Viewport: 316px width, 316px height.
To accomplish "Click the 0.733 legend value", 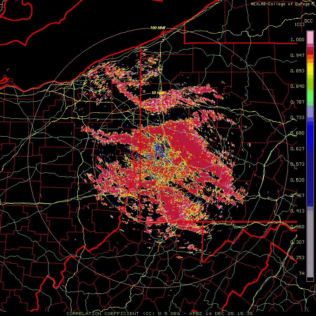I will point(297,118).
